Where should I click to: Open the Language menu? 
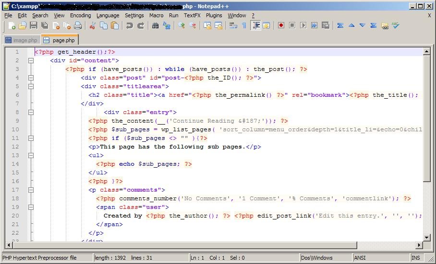[108, 15]
